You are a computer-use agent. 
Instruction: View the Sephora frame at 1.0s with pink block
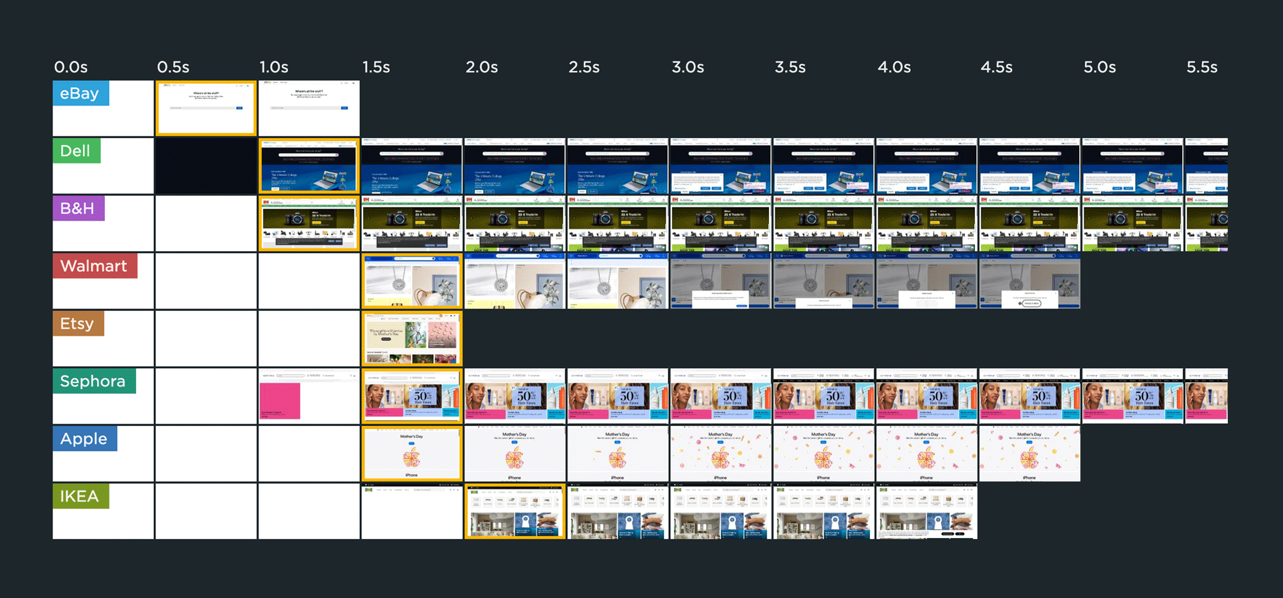(x=309, y=396)
